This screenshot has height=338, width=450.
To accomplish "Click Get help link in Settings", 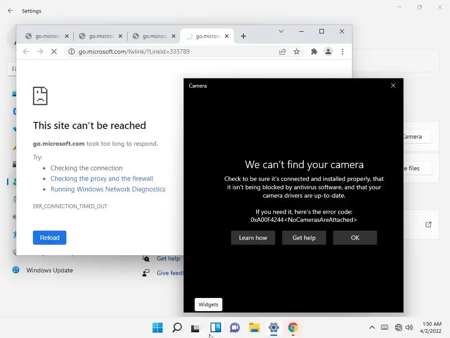I will [168, 258].
